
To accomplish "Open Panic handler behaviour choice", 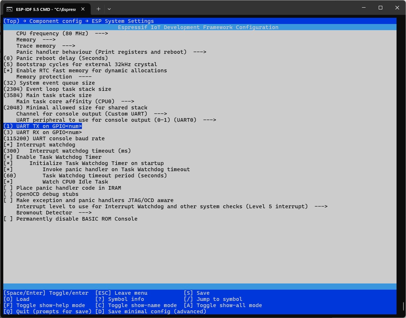I will point(111,52).
